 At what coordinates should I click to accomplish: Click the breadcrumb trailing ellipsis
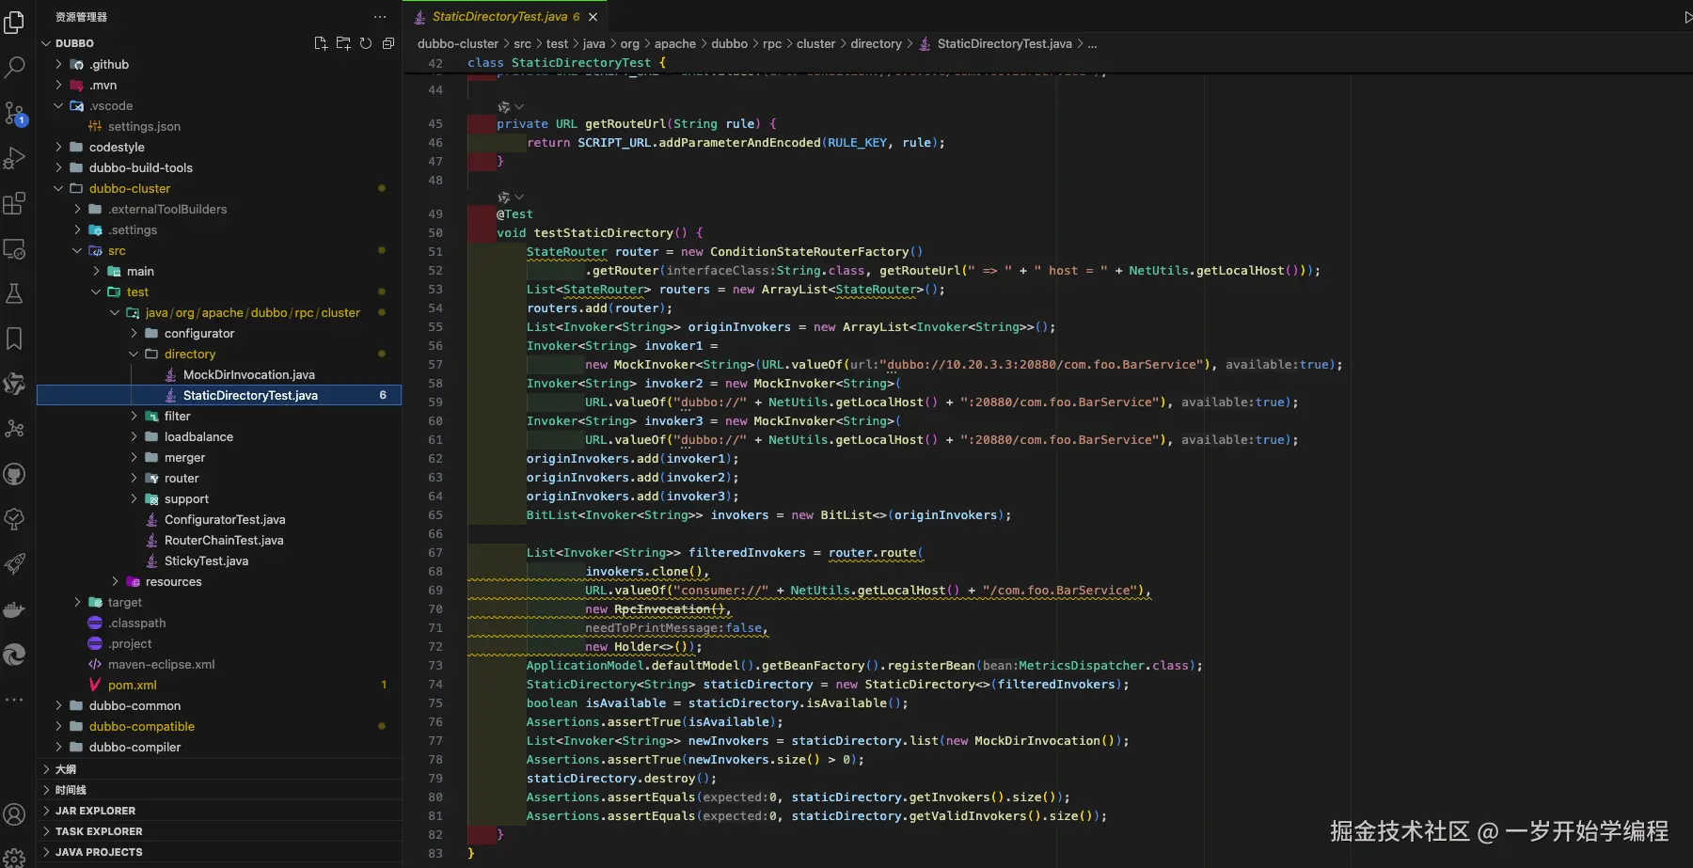pos(1092,43)
